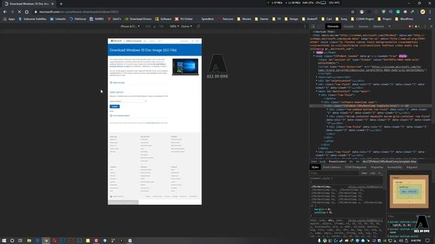This screenshot has width=435, height=244.
Task: Open the DevTools customize menu (three dots)
Action: [425, 26]
